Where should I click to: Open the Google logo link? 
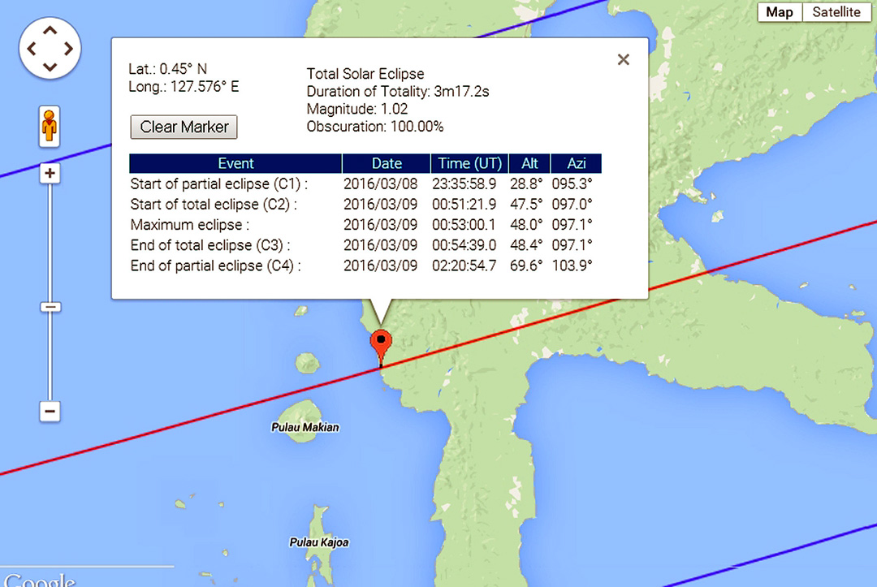pos(38,579)
